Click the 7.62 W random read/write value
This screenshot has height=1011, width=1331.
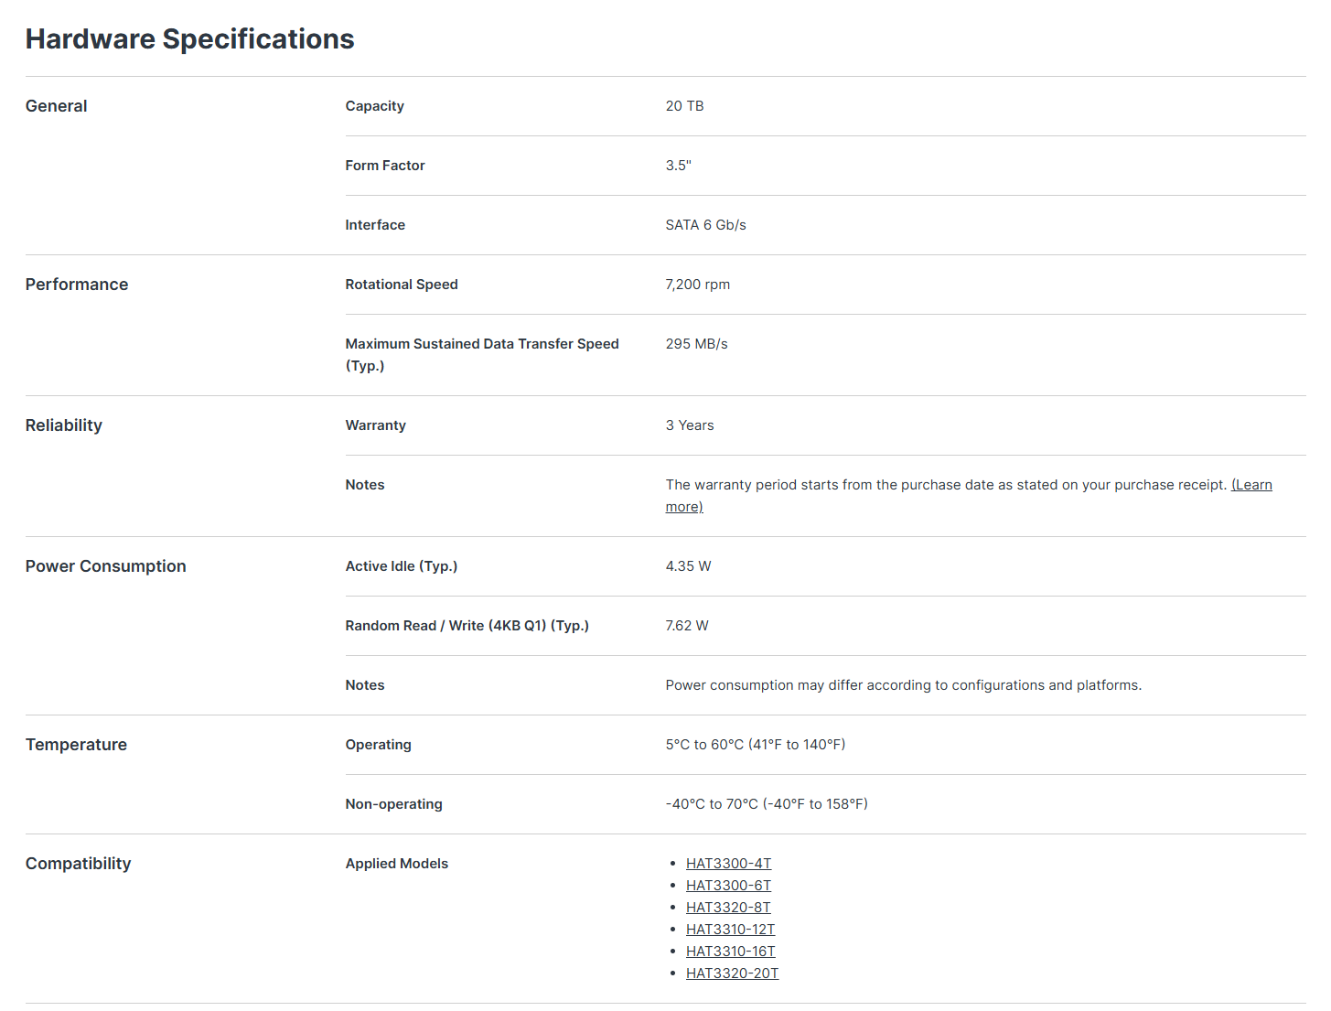[687, 626]
